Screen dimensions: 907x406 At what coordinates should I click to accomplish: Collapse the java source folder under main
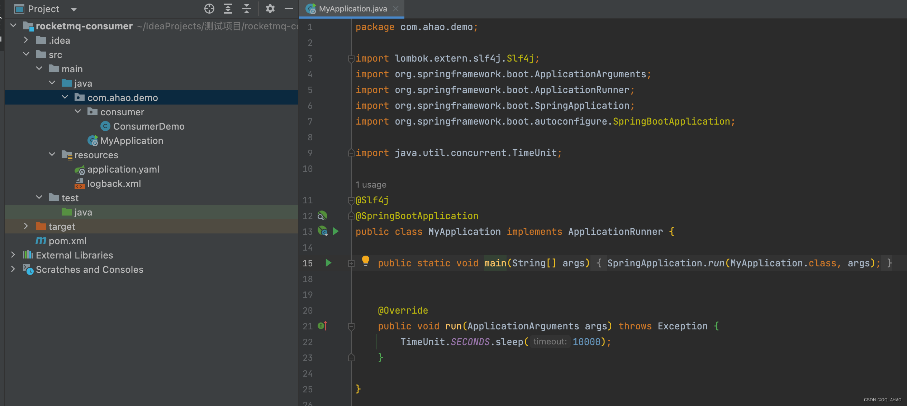tap(52, 83)
